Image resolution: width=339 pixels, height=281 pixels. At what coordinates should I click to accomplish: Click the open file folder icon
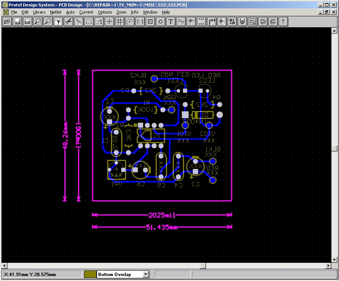coord(7,22)
